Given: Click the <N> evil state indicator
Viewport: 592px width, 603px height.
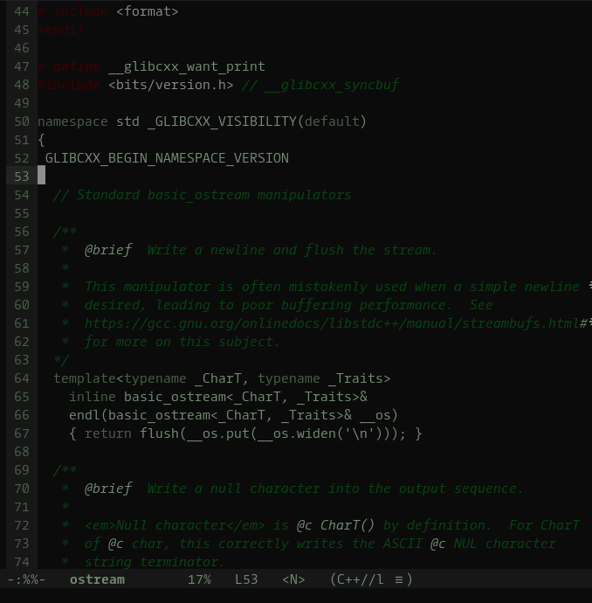Looking at the screenshot, I should click(x=293, y=579).
